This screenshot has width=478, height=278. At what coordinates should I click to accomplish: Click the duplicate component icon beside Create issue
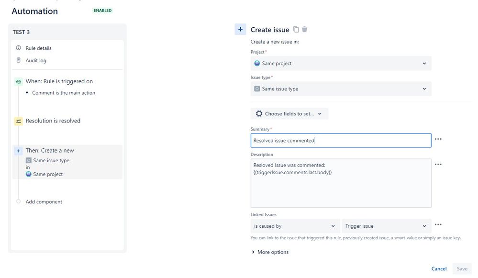[x=296, y=29]
